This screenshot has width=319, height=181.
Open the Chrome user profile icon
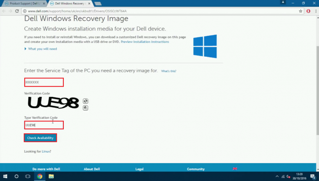283,2
